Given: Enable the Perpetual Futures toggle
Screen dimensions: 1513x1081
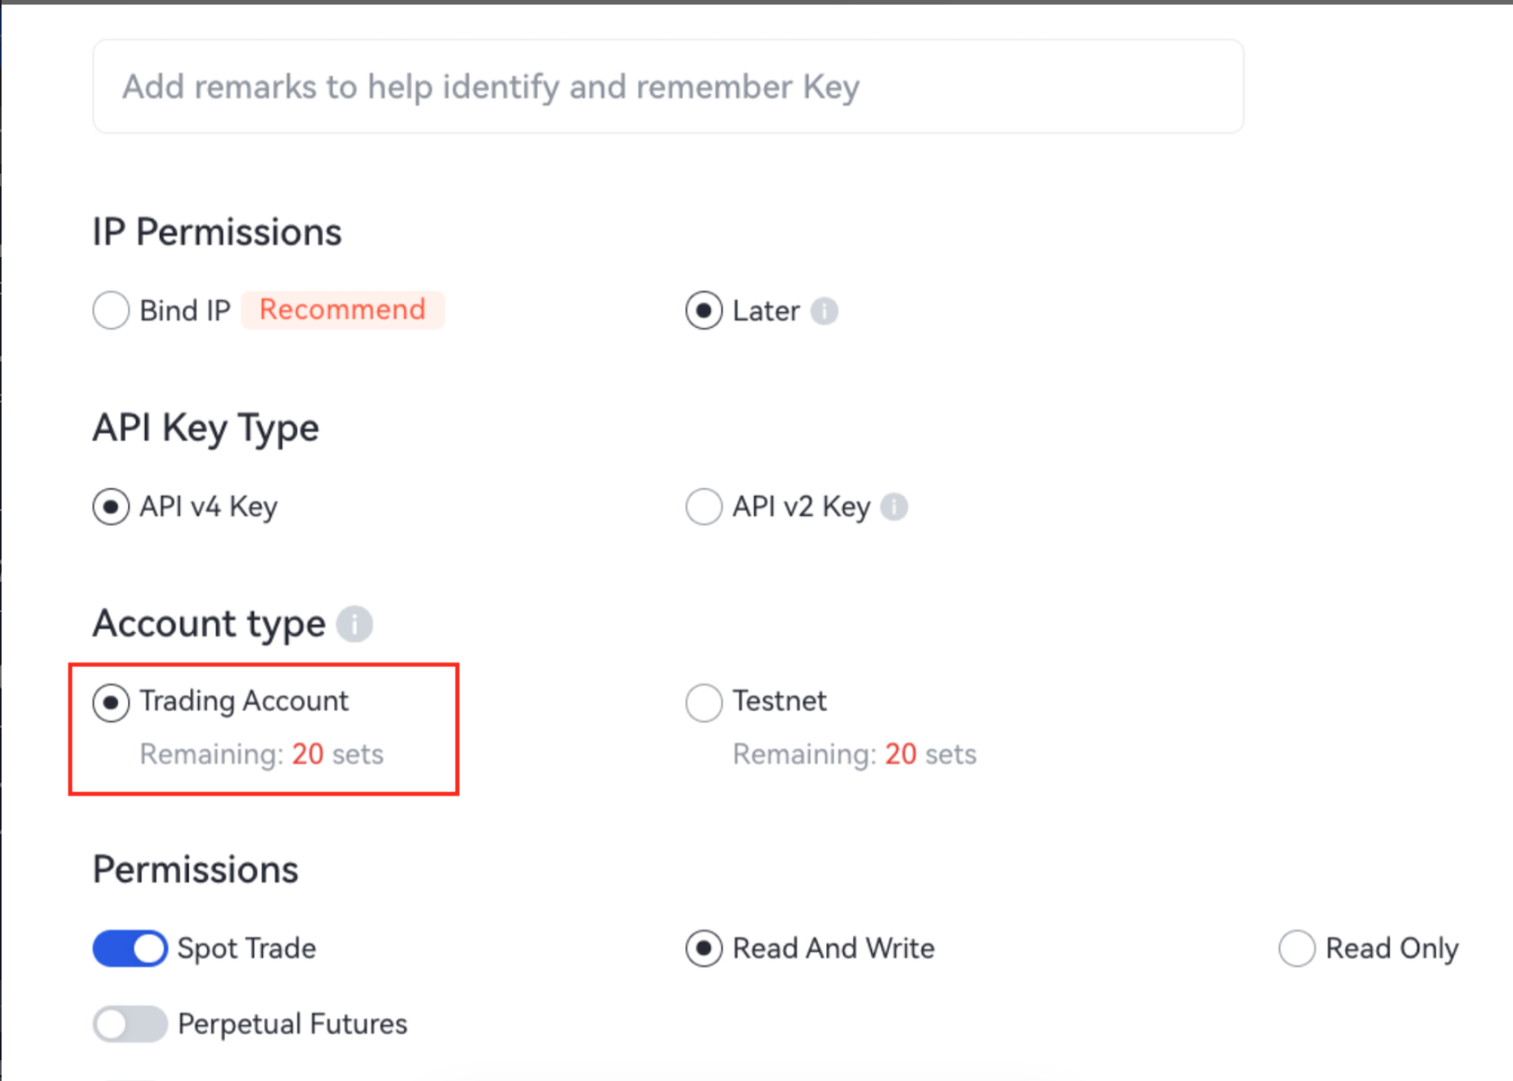Looking at the screenshot, I should pyautogui.click(x=130, y=1024).
